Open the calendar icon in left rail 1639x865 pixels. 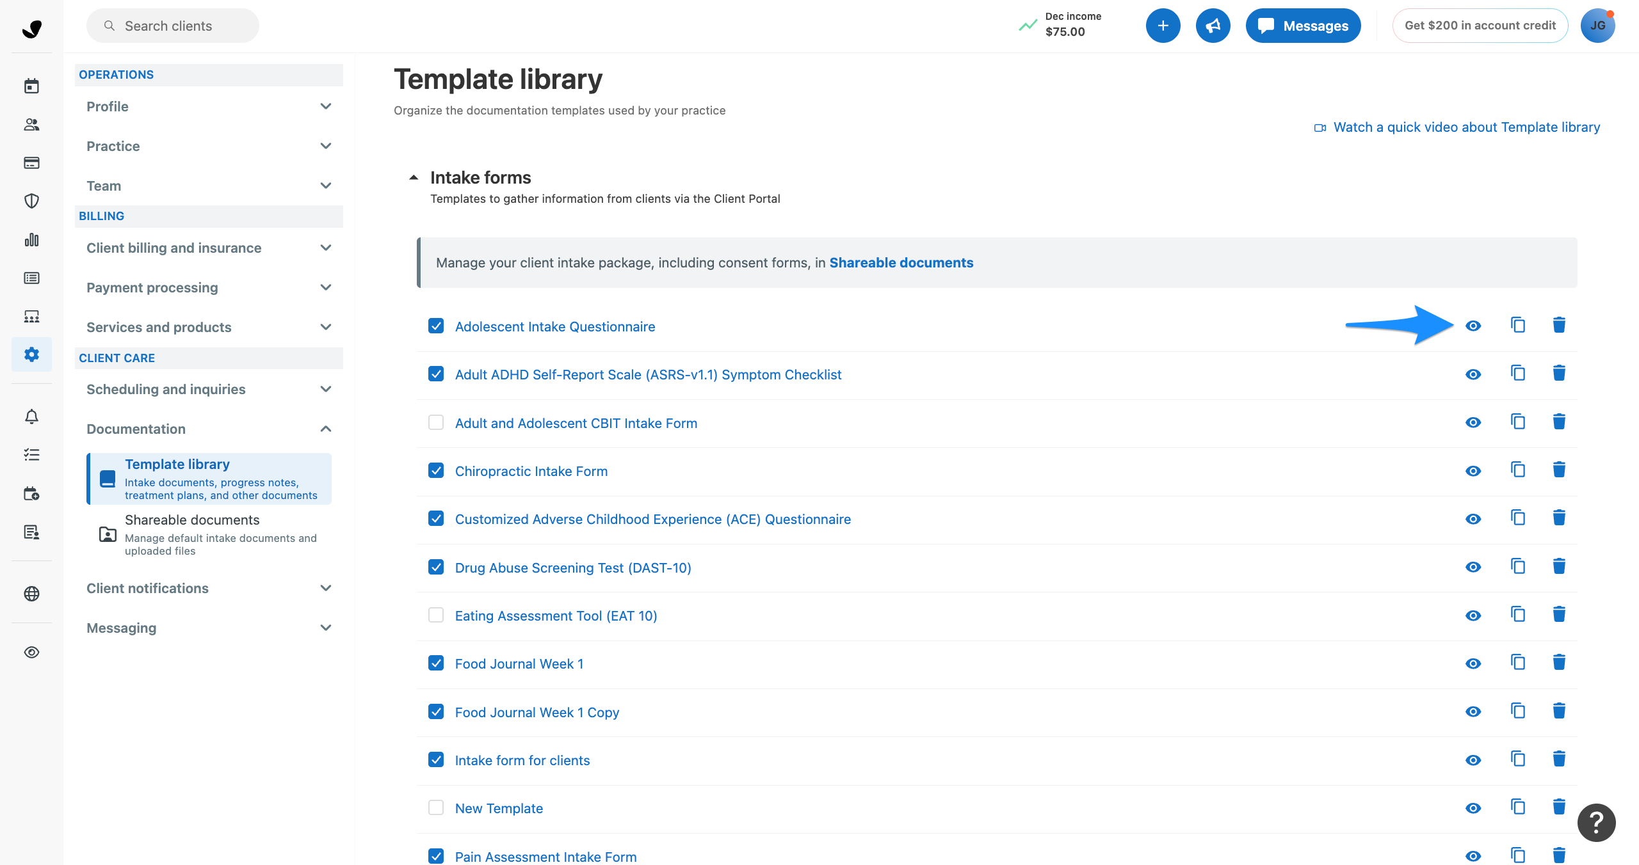(x=31, y=86)
